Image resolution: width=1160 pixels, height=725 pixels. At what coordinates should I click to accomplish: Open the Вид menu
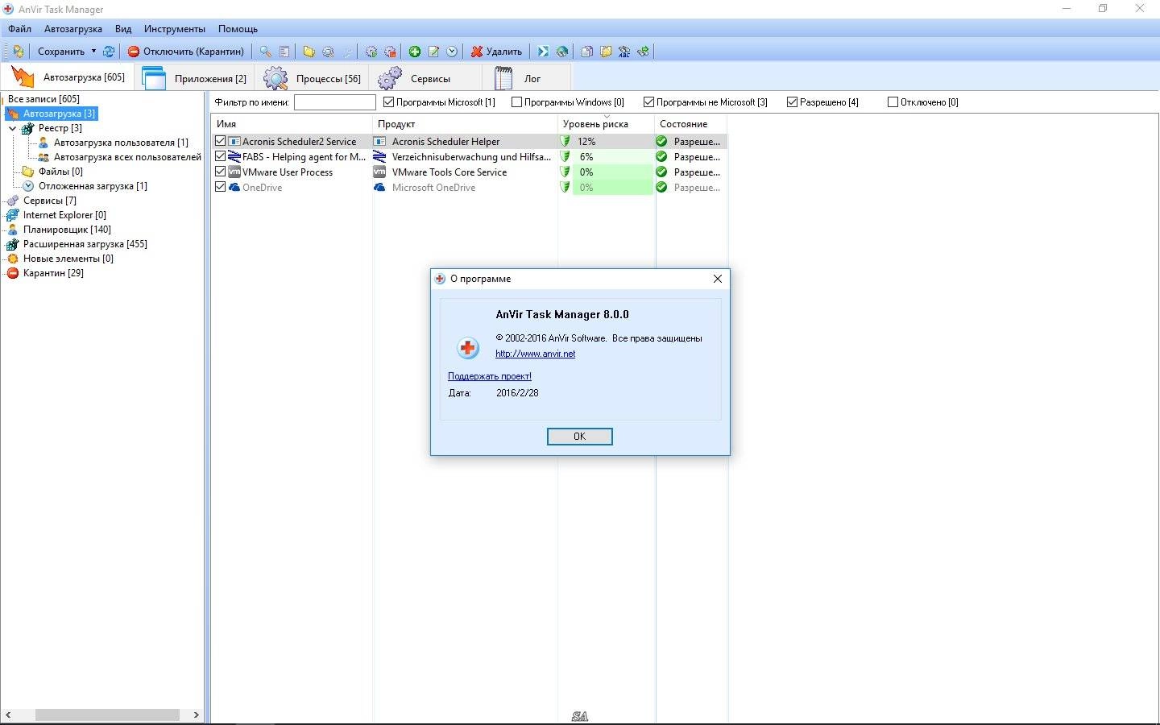pyautogui.click(x=123, y=29)
